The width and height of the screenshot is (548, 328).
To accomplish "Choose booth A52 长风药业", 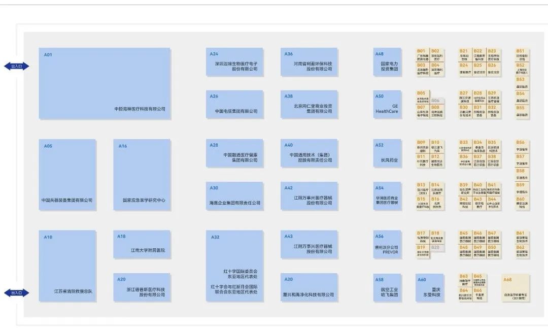I will pyautogui.click(x=387, y=153).
